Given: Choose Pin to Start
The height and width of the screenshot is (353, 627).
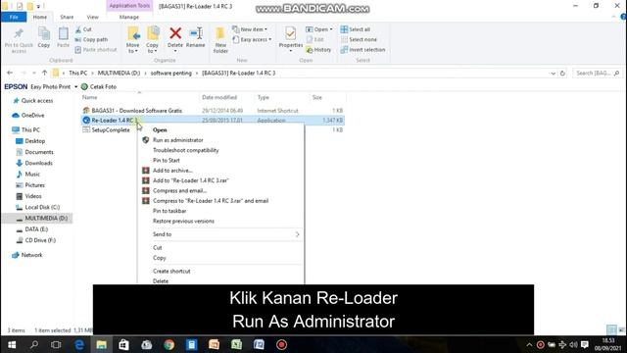Looking at the screenshot, I should coord(167,160).
